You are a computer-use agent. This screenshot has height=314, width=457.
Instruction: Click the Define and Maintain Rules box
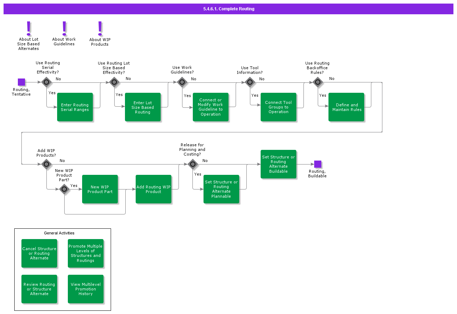point(346,107)
